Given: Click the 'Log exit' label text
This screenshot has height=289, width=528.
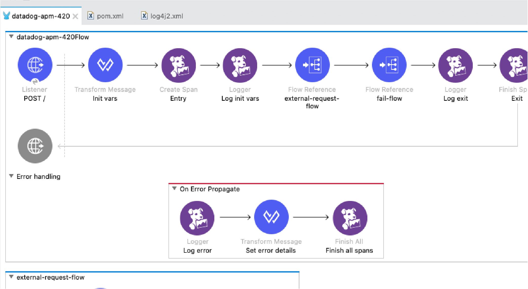Looking at the screenshot, I should tap(456, 98).
